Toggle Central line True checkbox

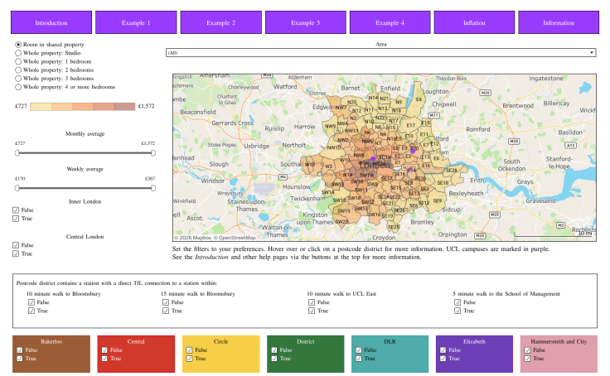(104, 359)
